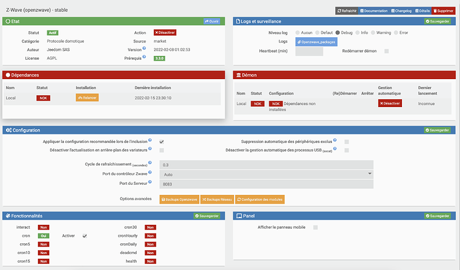Select the Debug log level radio button
Image resolution: width=460 pixels, height=270 pixels.
[337, 33]
